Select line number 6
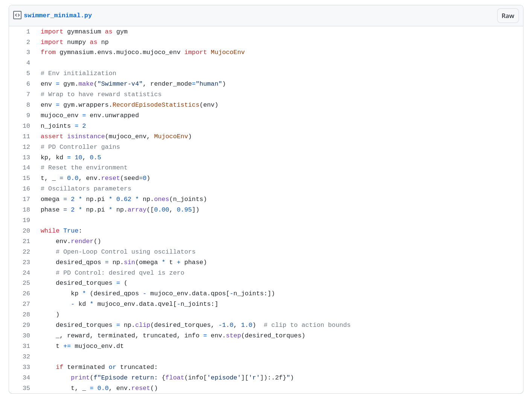Screen dimensions: 528x396 point(28,84)
